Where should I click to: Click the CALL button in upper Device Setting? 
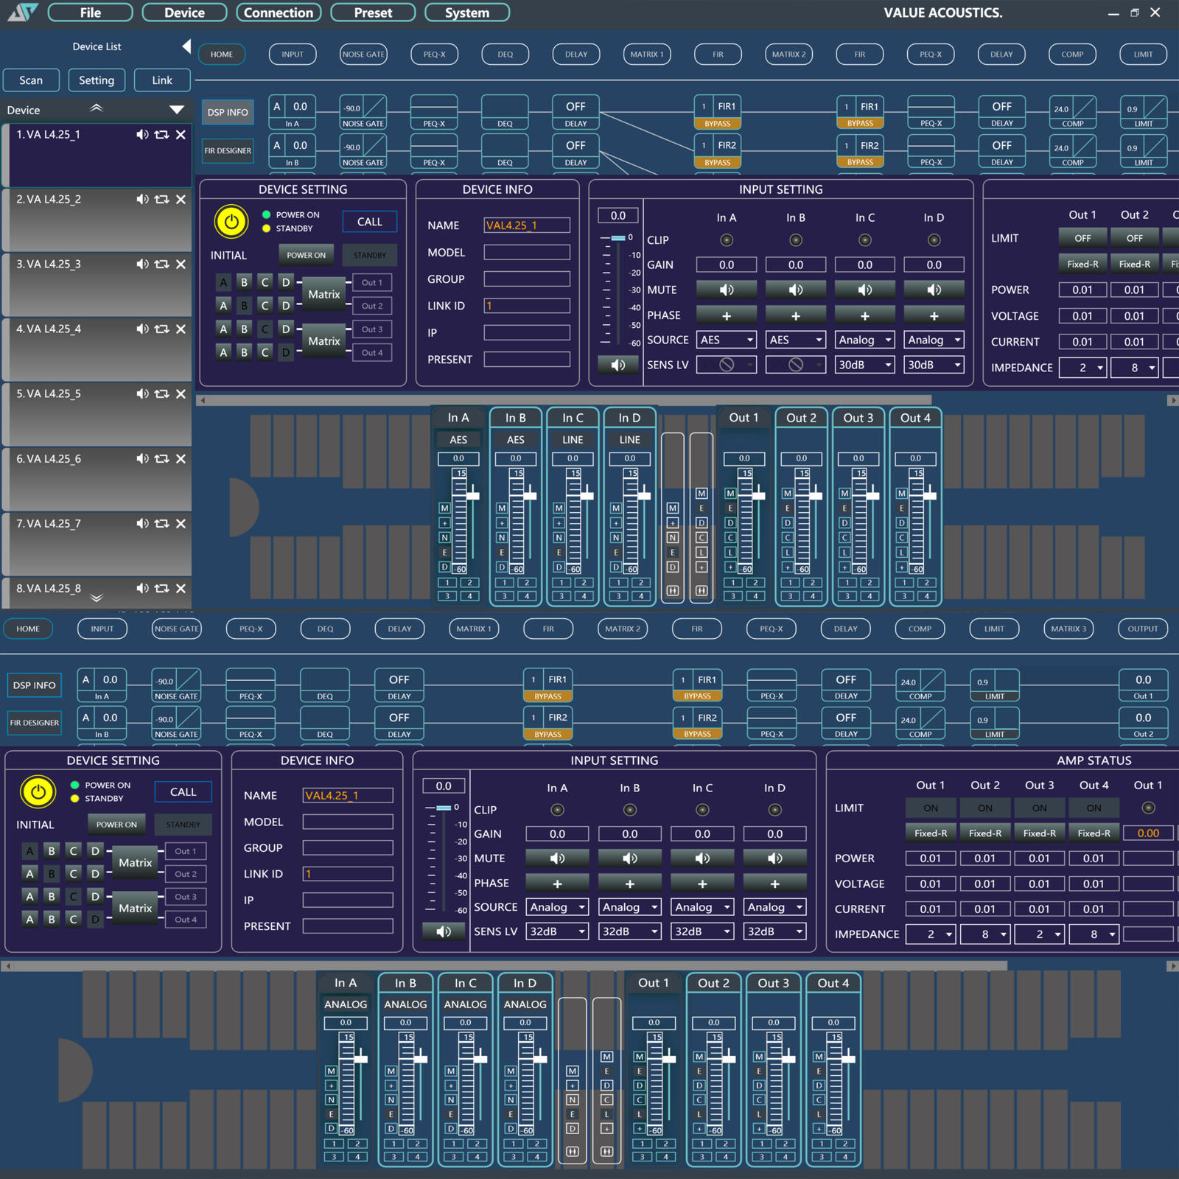369,222
